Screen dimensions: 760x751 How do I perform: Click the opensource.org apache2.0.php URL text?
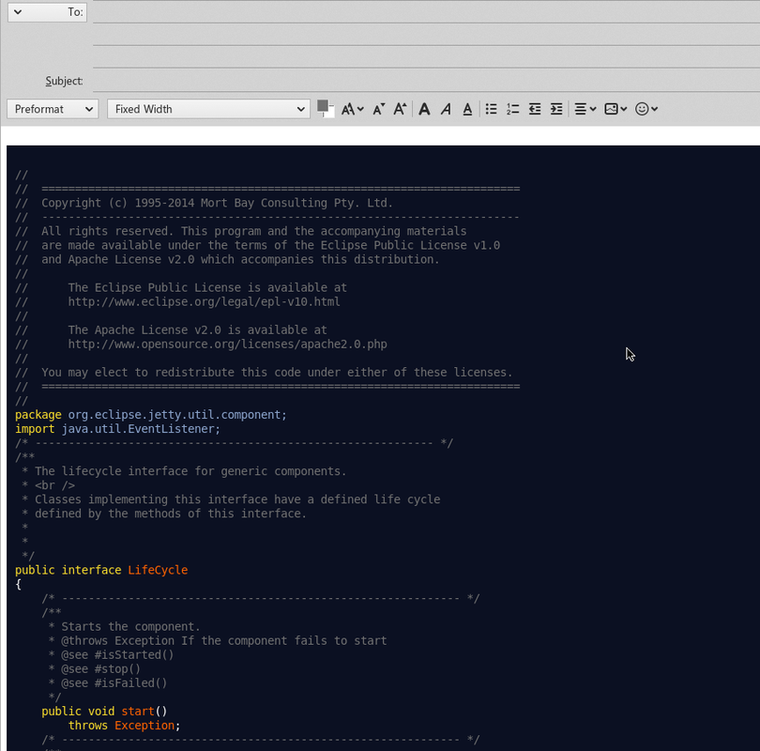click(x=227, y=345)
